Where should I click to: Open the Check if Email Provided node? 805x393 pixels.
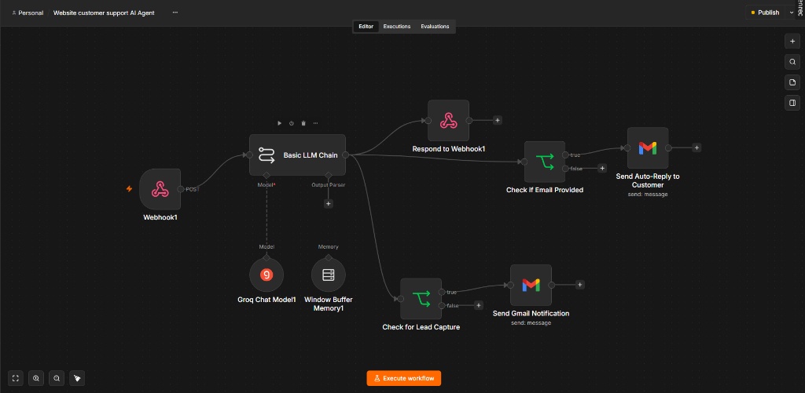coord(545,162)
